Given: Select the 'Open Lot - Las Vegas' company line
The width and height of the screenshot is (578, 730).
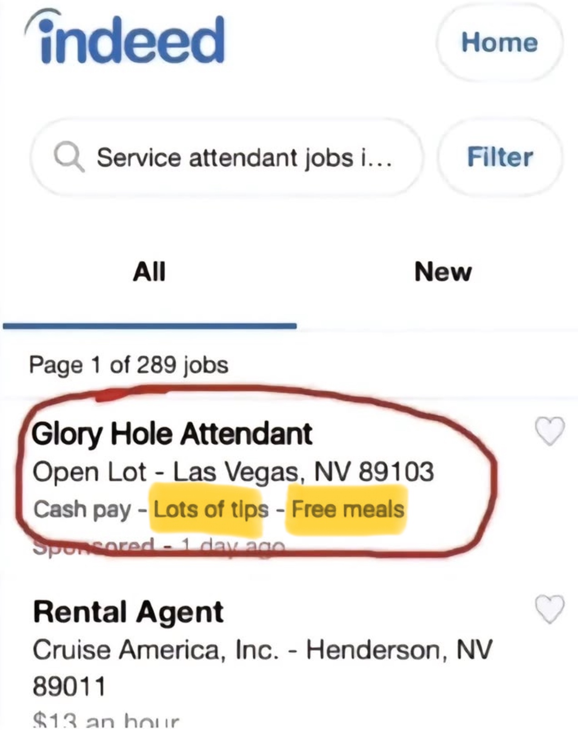Looking at the screenshot, I should click(x=233, y=472).
